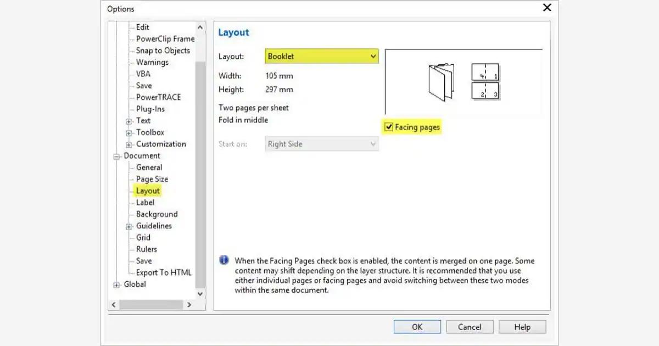Viewport: 659px width, 346px height.
Task: Expand the Global tree node
Action: pos(116,284)
